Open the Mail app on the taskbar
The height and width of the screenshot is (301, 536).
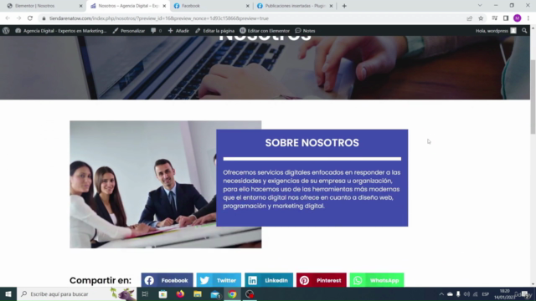tap(215, 293)
